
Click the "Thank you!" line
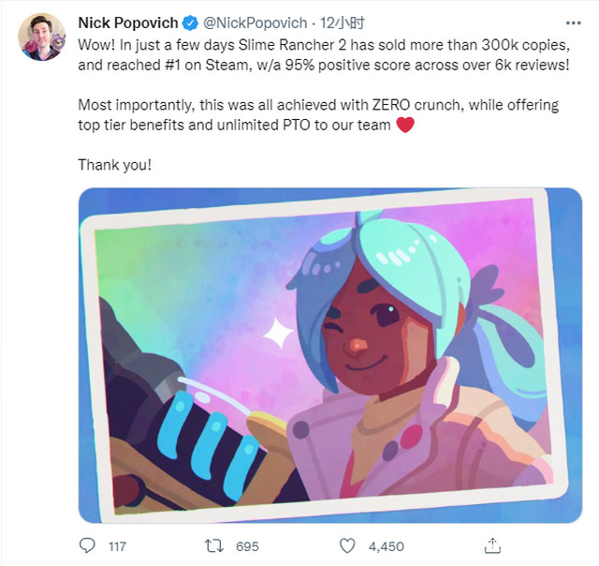click(x=114, y=164)
